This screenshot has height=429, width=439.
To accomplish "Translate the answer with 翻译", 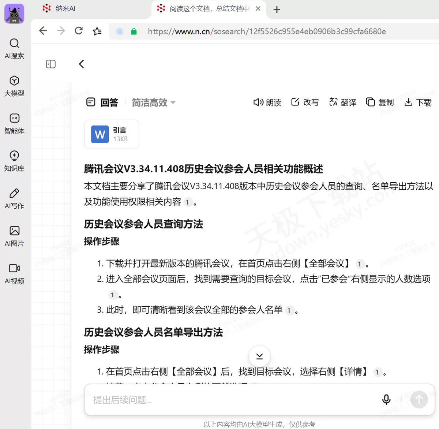I will (x=343, y=102).
